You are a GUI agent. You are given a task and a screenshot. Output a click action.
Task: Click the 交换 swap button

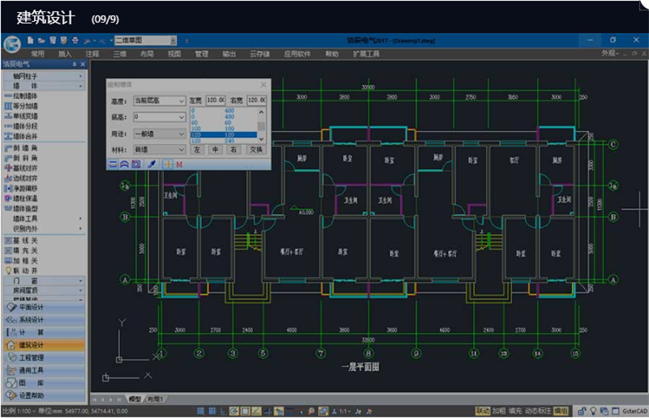tap(256, 150)
